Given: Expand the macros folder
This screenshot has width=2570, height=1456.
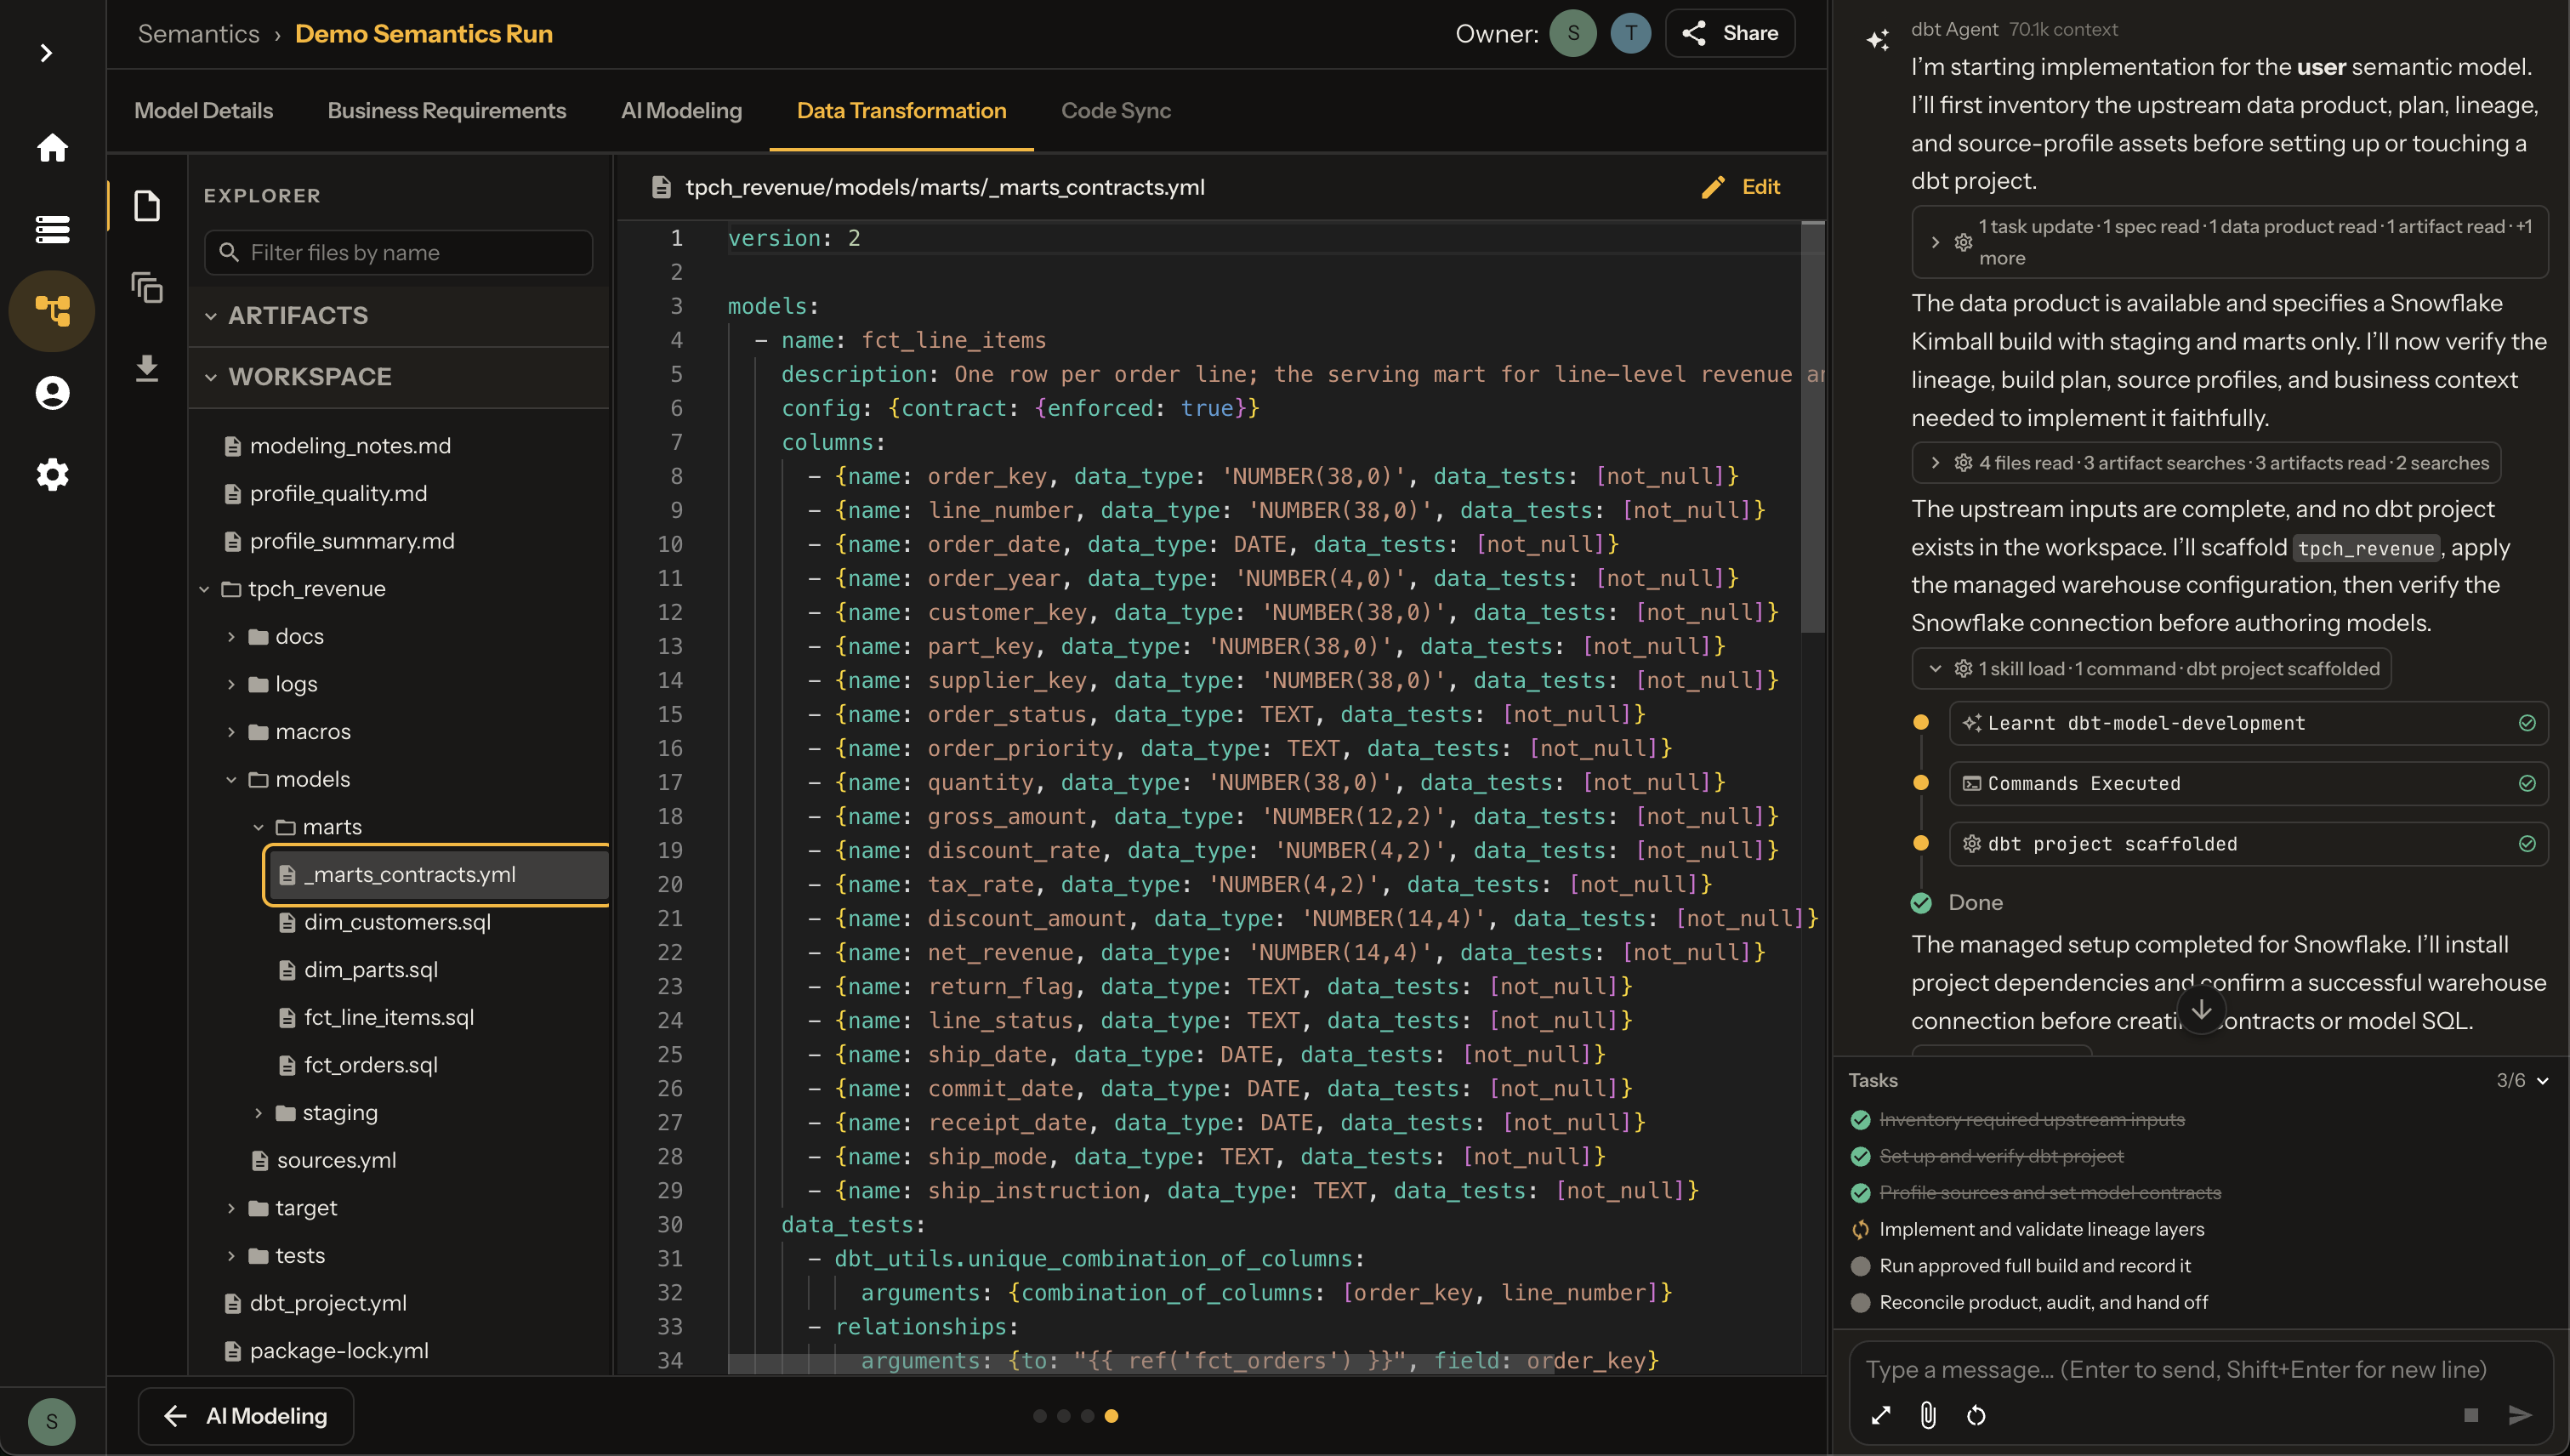Looking at the screenshot, I should coord(231,732).
